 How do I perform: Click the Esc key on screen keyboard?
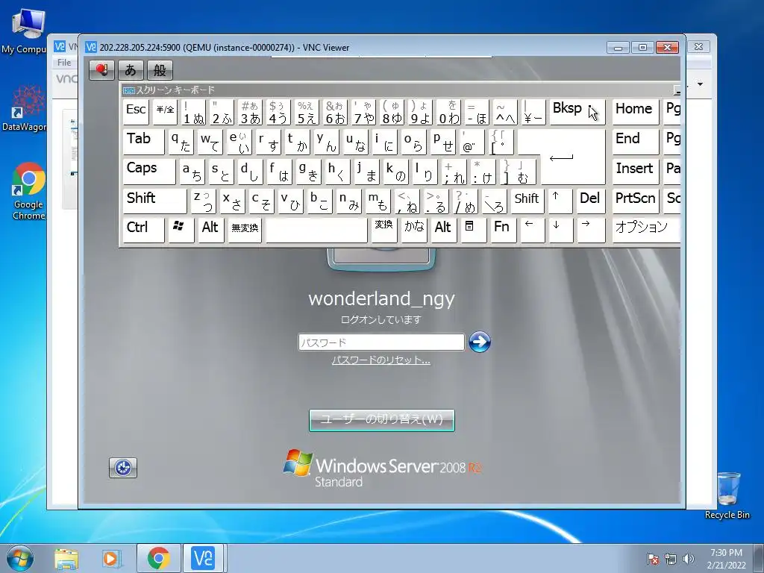136,112
